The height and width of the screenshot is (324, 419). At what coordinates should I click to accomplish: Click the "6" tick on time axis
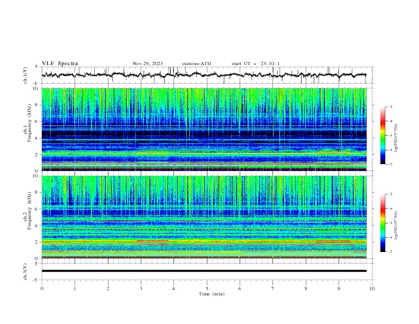240,289
